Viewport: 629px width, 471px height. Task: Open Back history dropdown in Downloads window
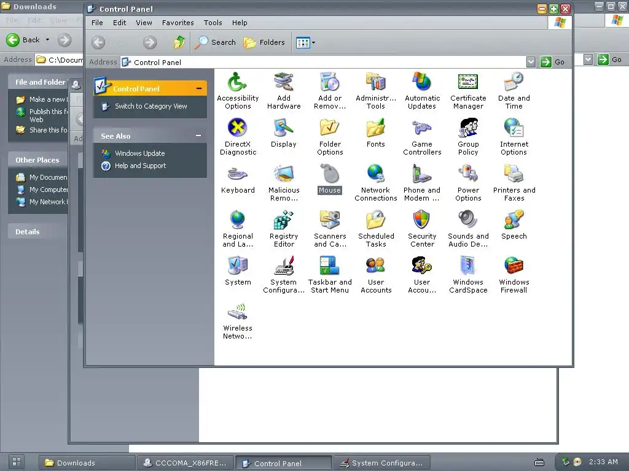pyautogui.click(x=47, y=40)
